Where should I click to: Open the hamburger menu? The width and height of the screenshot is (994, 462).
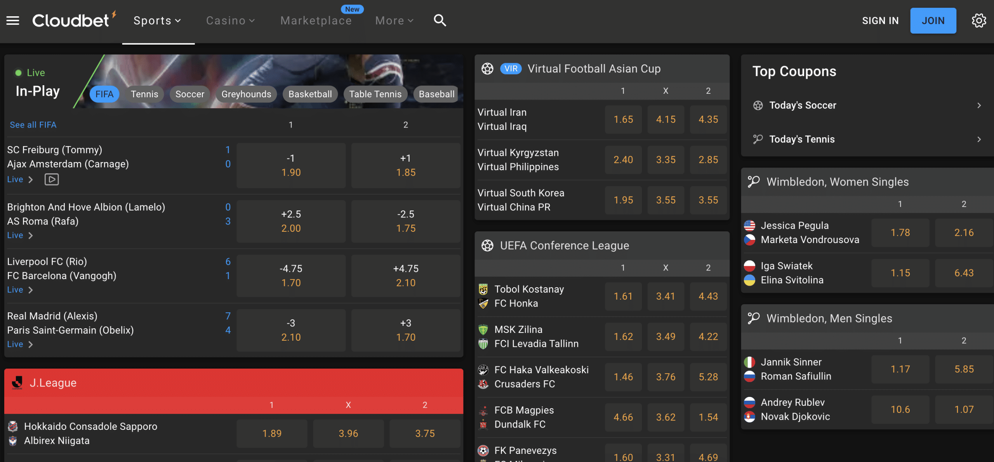(x=13, y=21)
